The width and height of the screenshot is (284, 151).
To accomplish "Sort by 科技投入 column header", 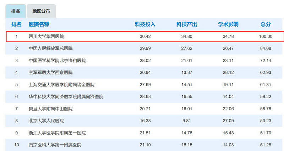I will click(145, 24).
